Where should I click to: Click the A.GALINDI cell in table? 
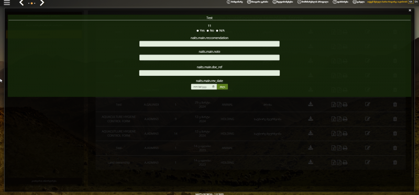(x=151, y=105)
